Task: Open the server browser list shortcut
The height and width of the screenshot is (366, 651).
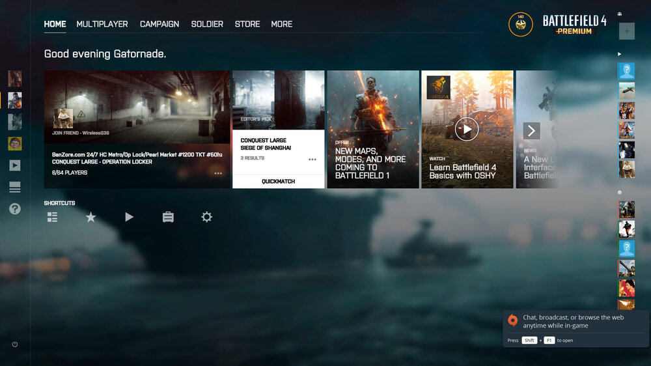Action: click(x=52, y=217)
